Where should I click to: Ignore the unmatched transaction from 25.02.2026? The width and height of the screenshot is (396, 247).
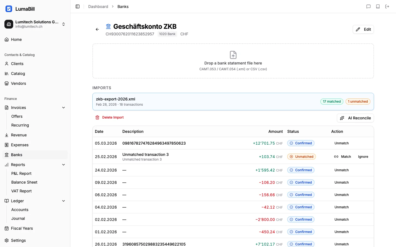click(363, 156)
